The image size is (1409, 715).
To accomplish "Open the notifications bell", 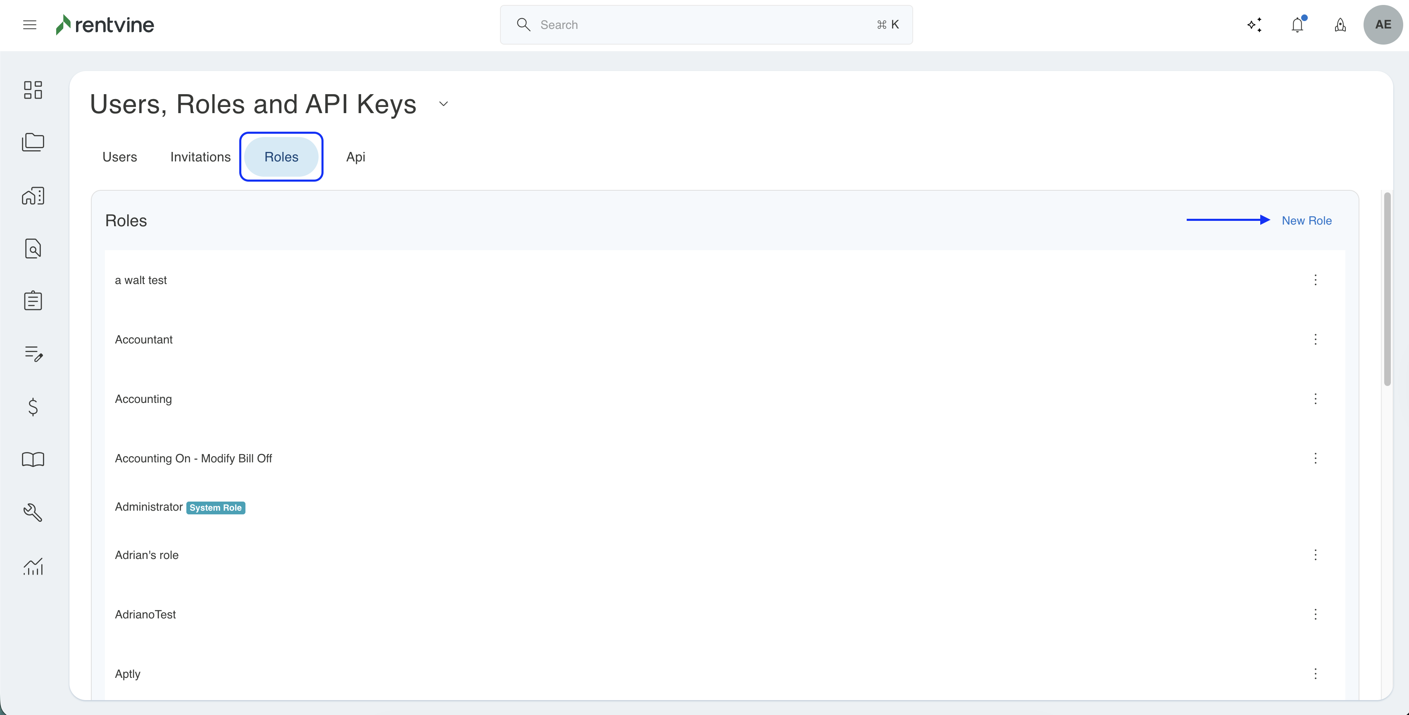I will click(x=1297, y=25).
